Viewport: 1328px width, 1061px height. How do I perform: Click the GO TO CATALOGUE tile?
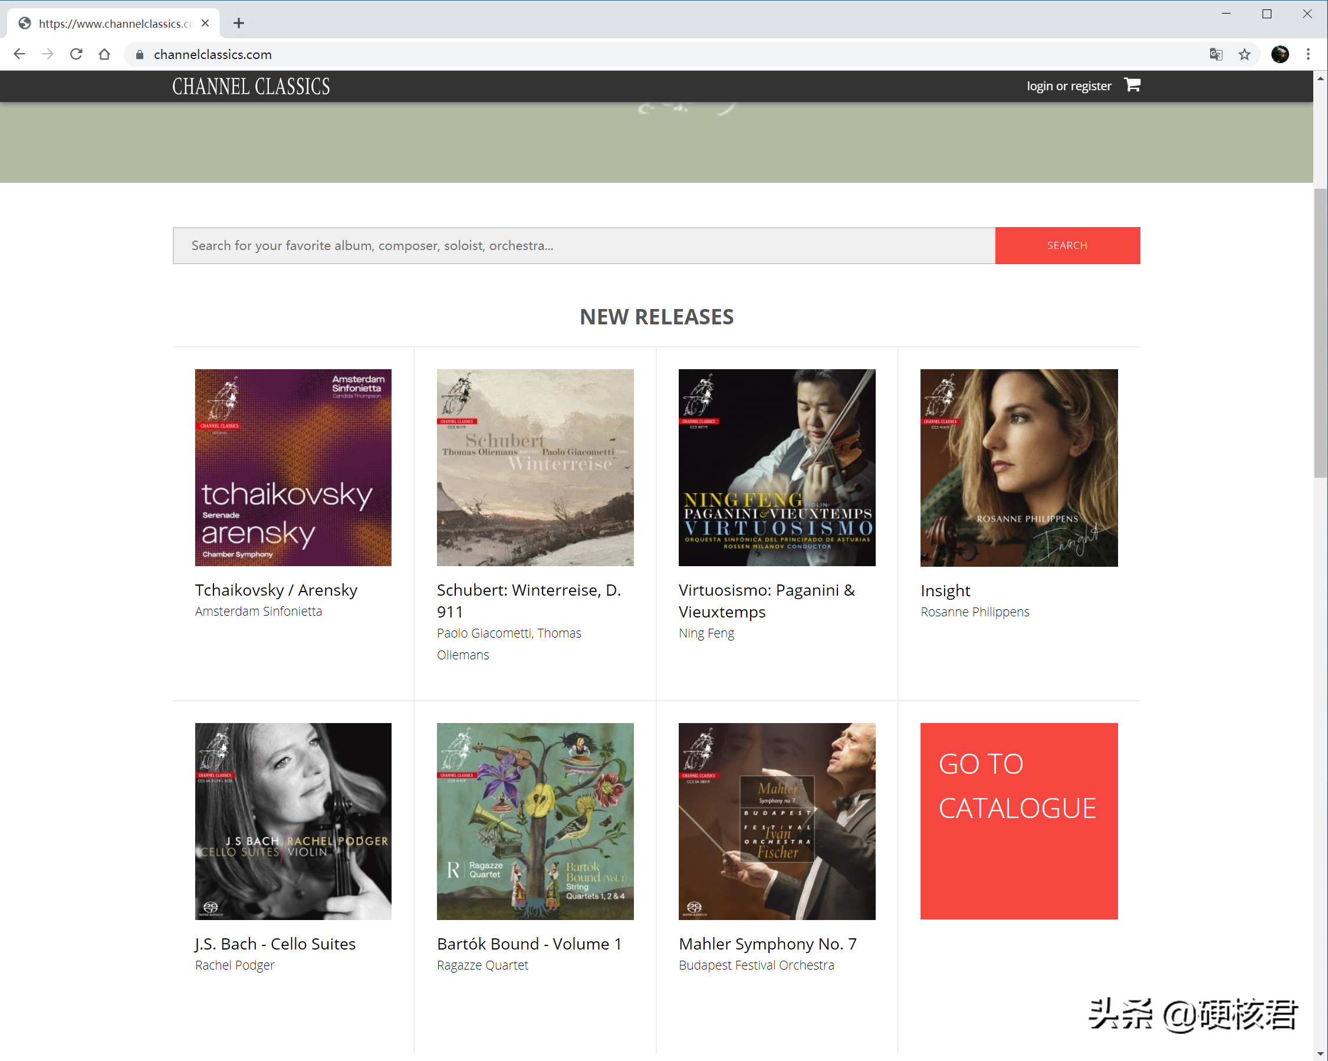click(x=1019, y=822)
